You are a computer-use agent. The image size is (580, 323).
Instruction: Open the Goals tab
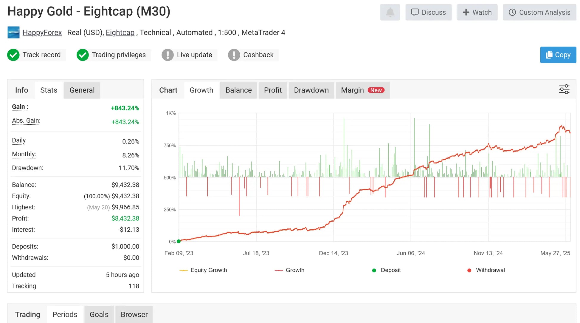(99, 314)
